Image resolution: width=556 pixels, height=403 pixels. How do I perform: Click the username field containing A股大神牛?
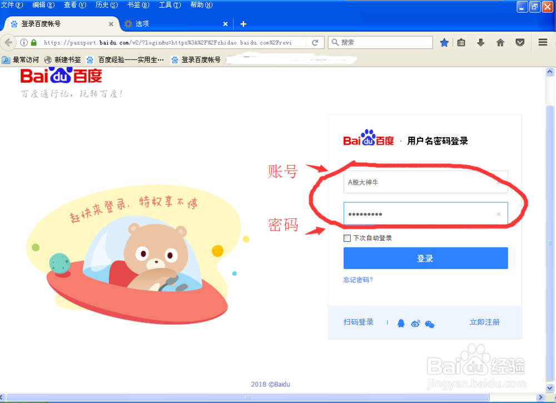[425, 182]
